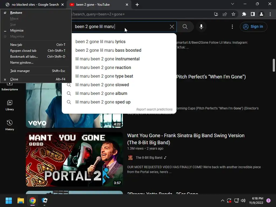Close the Google Search tab
Viewport: 276px width, 207px height.
(x=63, y=5)
